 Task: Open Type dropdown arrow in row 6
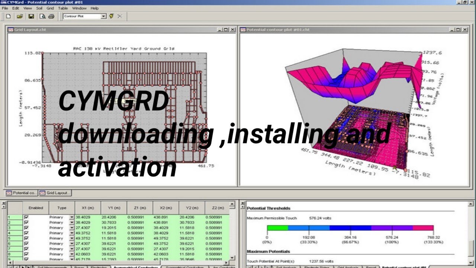72,243
